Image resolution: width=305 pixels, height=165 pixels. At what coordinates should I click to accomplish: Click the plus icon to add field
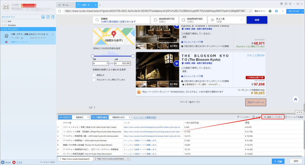[286, 117]
